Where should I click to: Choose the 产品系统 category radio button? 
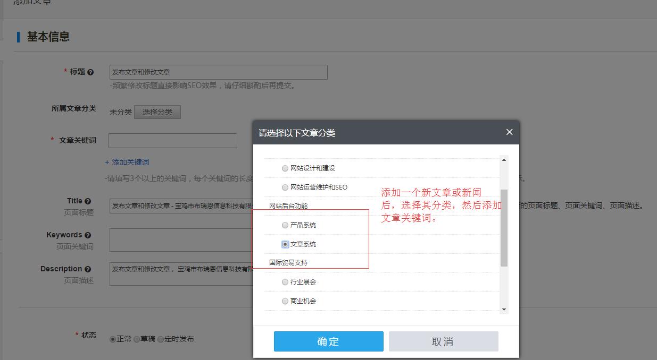285,225
